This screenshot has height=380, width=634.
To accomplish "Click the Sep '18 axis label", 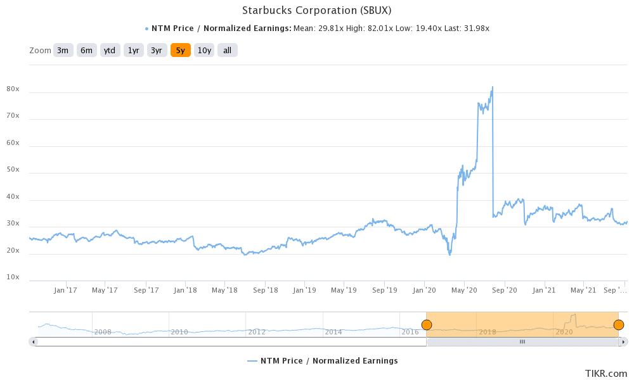I will click(265, 290).
